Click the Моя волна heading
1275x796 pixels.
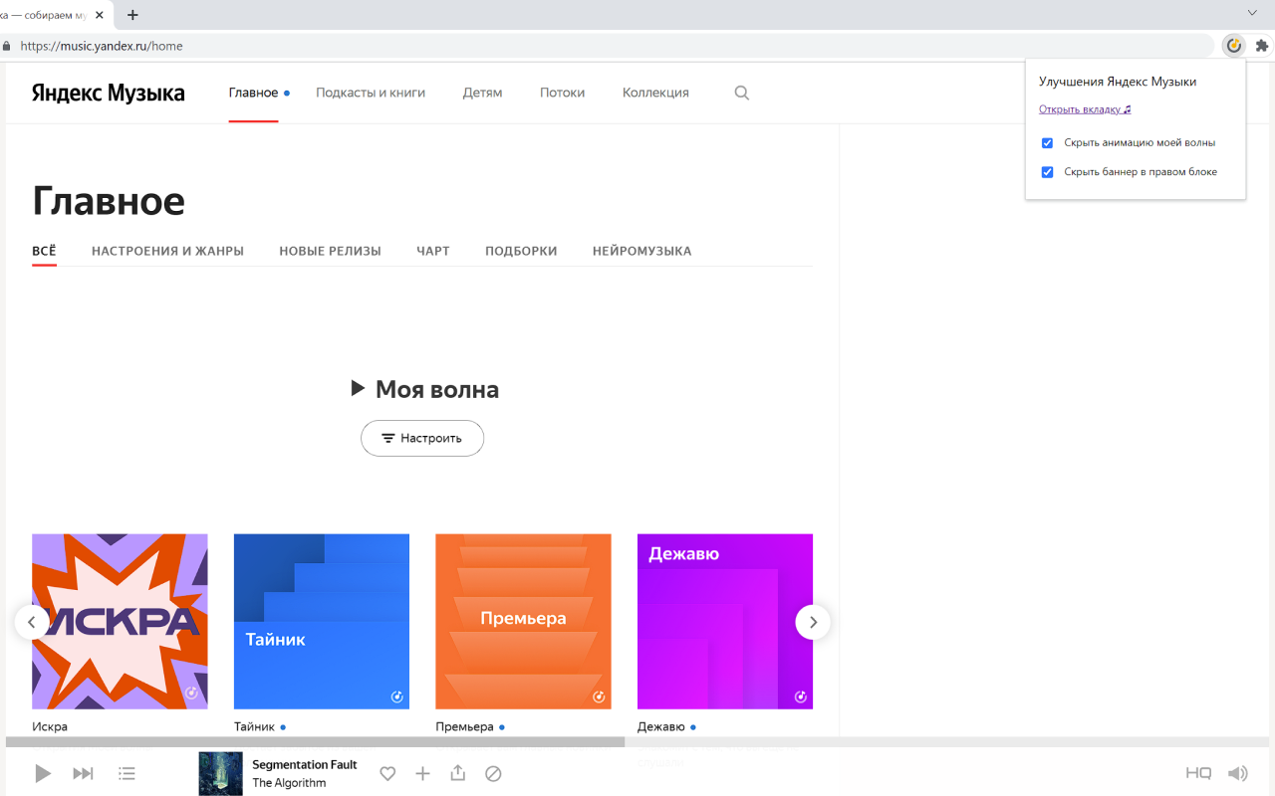point(437,389)
